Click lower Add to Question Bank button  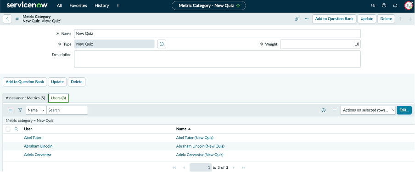pyautogui.click(x=25, y=82)
